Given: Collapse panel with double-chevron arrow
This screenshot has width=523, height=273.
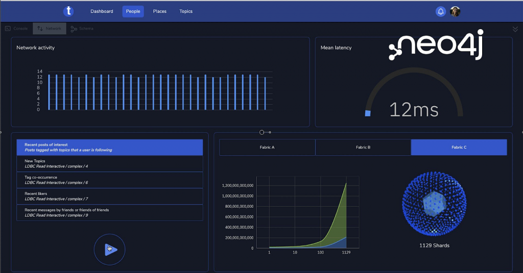Looking at the screenshot, I should [x=515, y=29].
